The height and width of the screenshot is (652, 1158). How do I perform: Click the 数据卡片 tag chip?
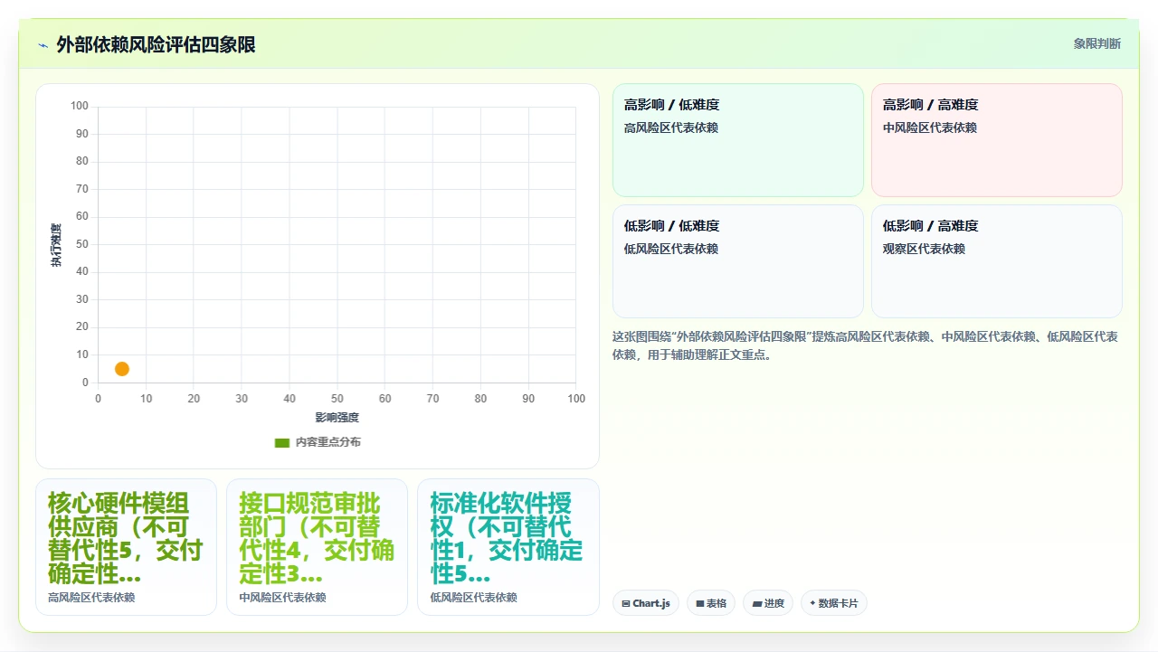tap(834, 603)
